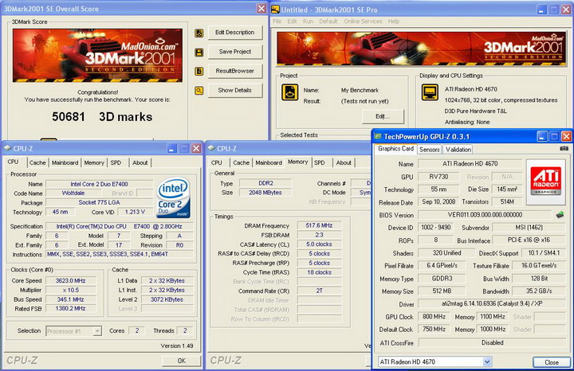The height and width of the screenshot is (371, 574).
Task: Click the DRAM Frequency 517.6 MHz value
Action: [319, 225]
